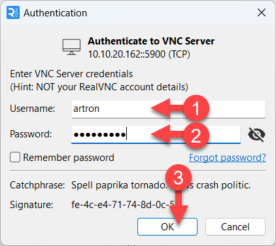Click the Authenticate to VNC Server heading
The image size is (276, 246).
click(151, 41)
